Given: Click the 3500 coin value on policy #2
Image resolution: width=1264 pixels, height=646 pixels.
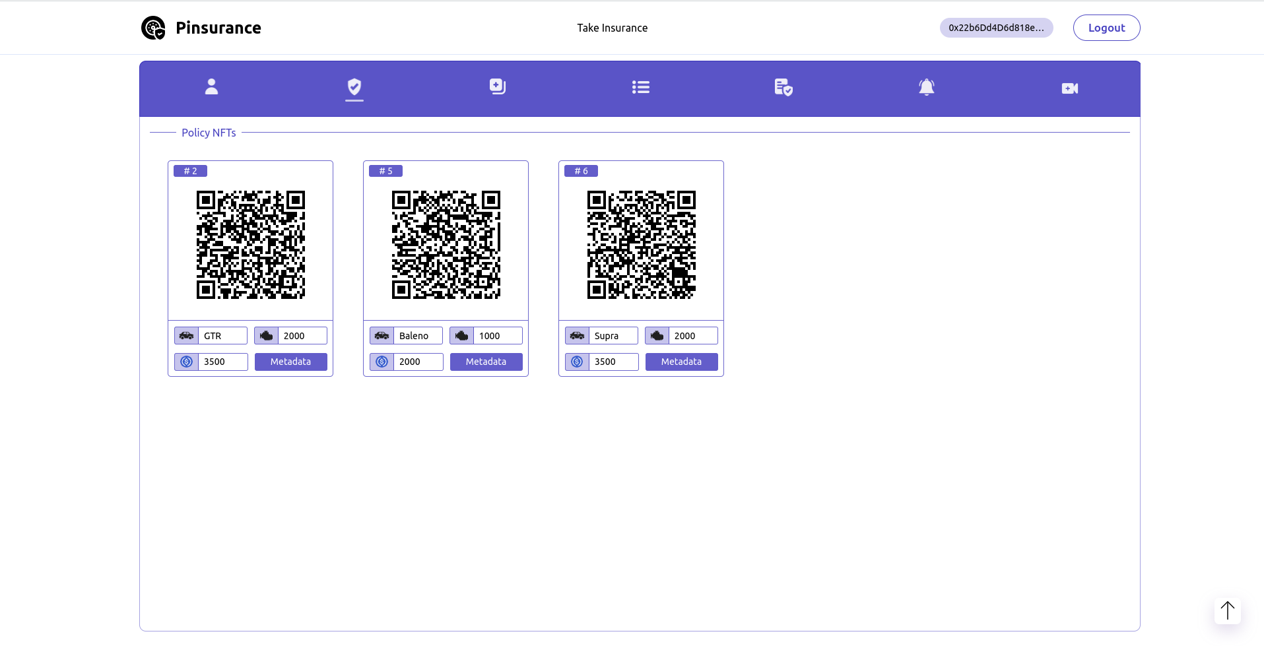Looking at the screenshot, I should coord(223,362).
